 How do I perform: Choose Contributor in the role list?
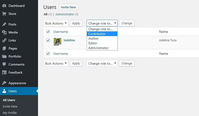pyautogui.click(x=102, y=34)
